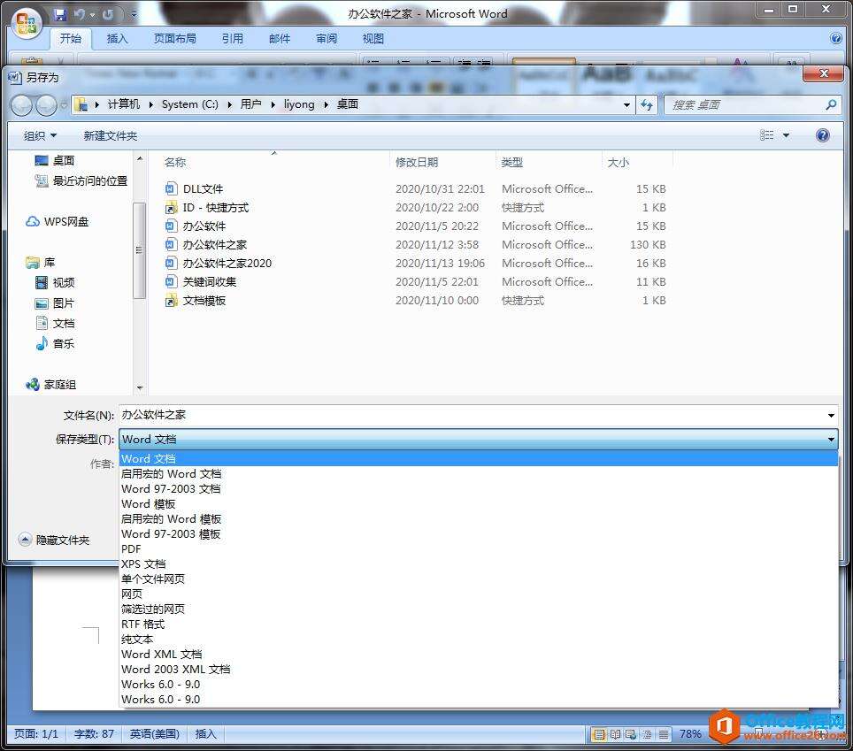Switch to the 开始 ribbon tab
This screenshot has width=853, height=751.
pyautogui.click(x=71, y=38)
